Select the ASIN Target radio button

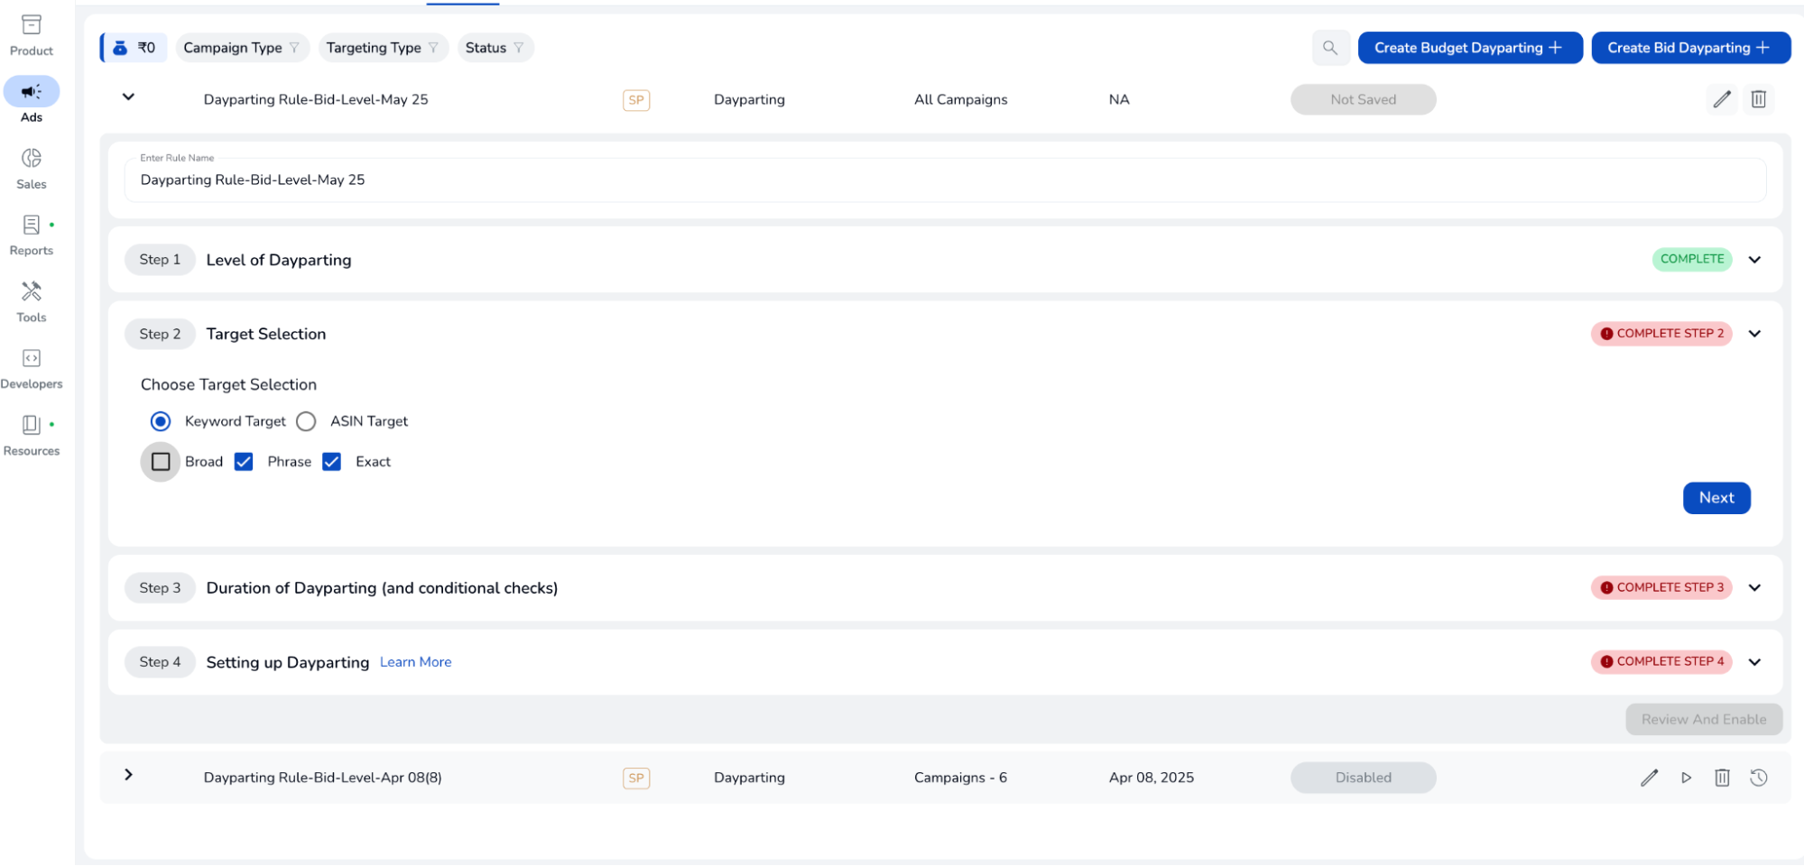[306, 421]
